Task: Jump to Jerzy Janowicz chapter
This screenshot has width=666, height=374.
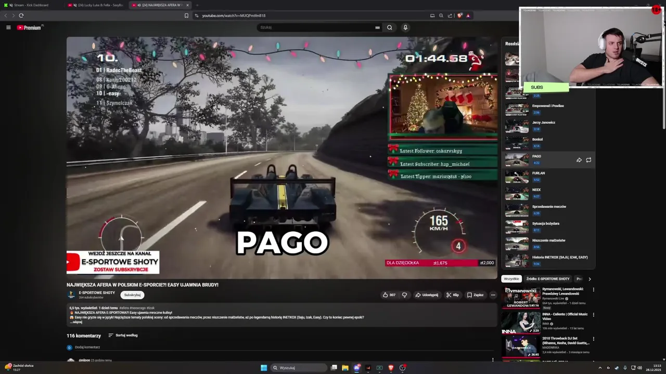Action: tap(548, 125)
